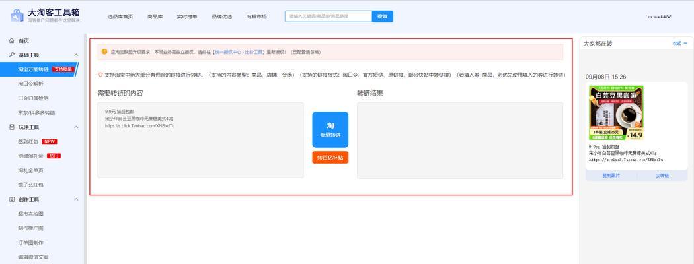The width and height of the screenshot is (694, 264).
Task: Click the icon beside 玩法工具
Action: (x=11, y=127)
